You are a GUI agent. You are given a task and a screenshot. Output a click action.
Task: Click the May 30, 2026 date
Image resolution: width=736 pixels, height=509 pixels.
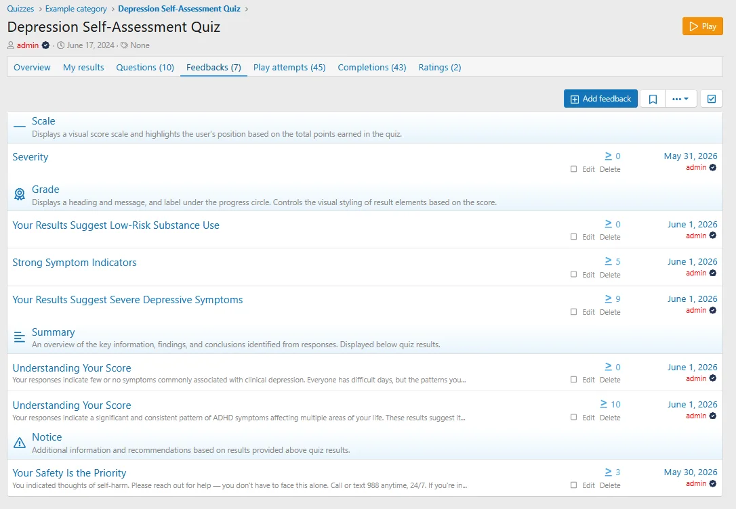691,472
